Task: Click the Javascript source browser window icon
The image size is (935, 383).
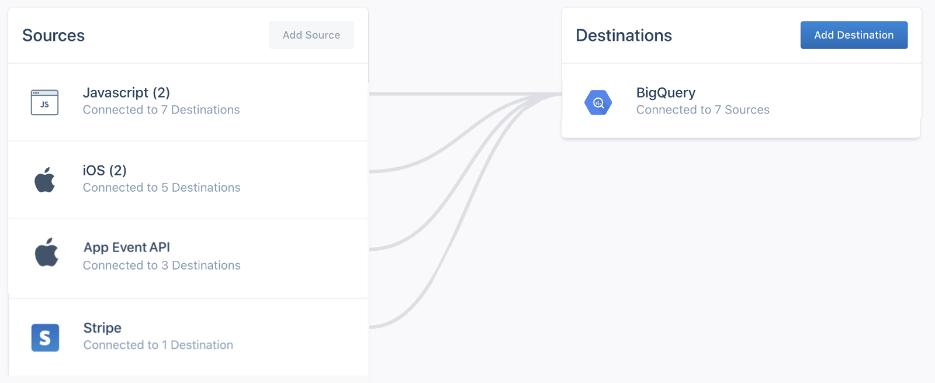Action: pos(44,102)
